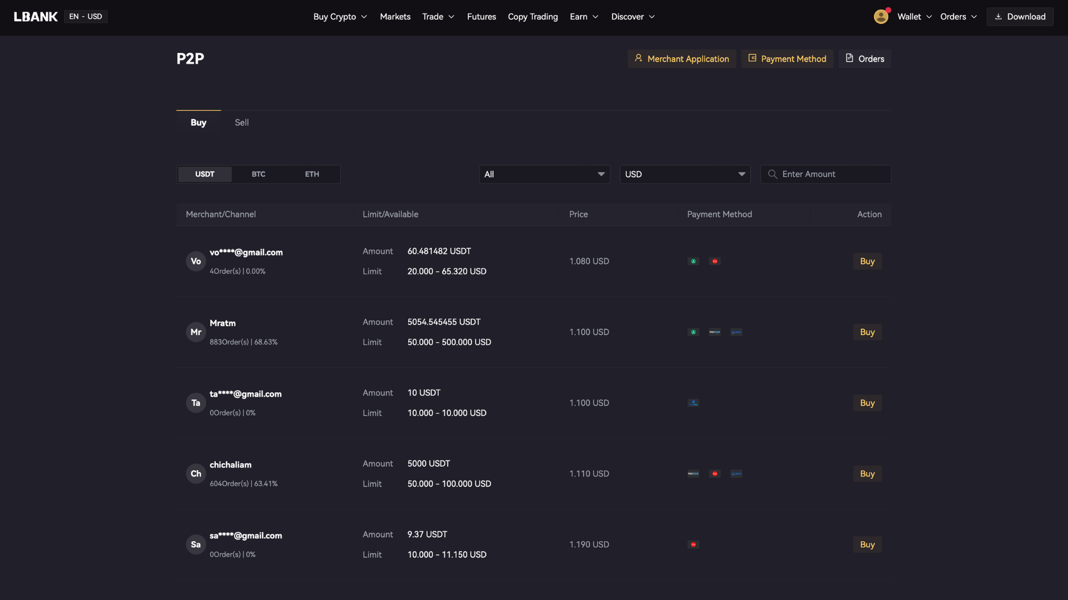Click the Buy button on Mratm's offer
Image resolution: width=1068 pixels, height=600 pixels.
[x=867, y=332]
